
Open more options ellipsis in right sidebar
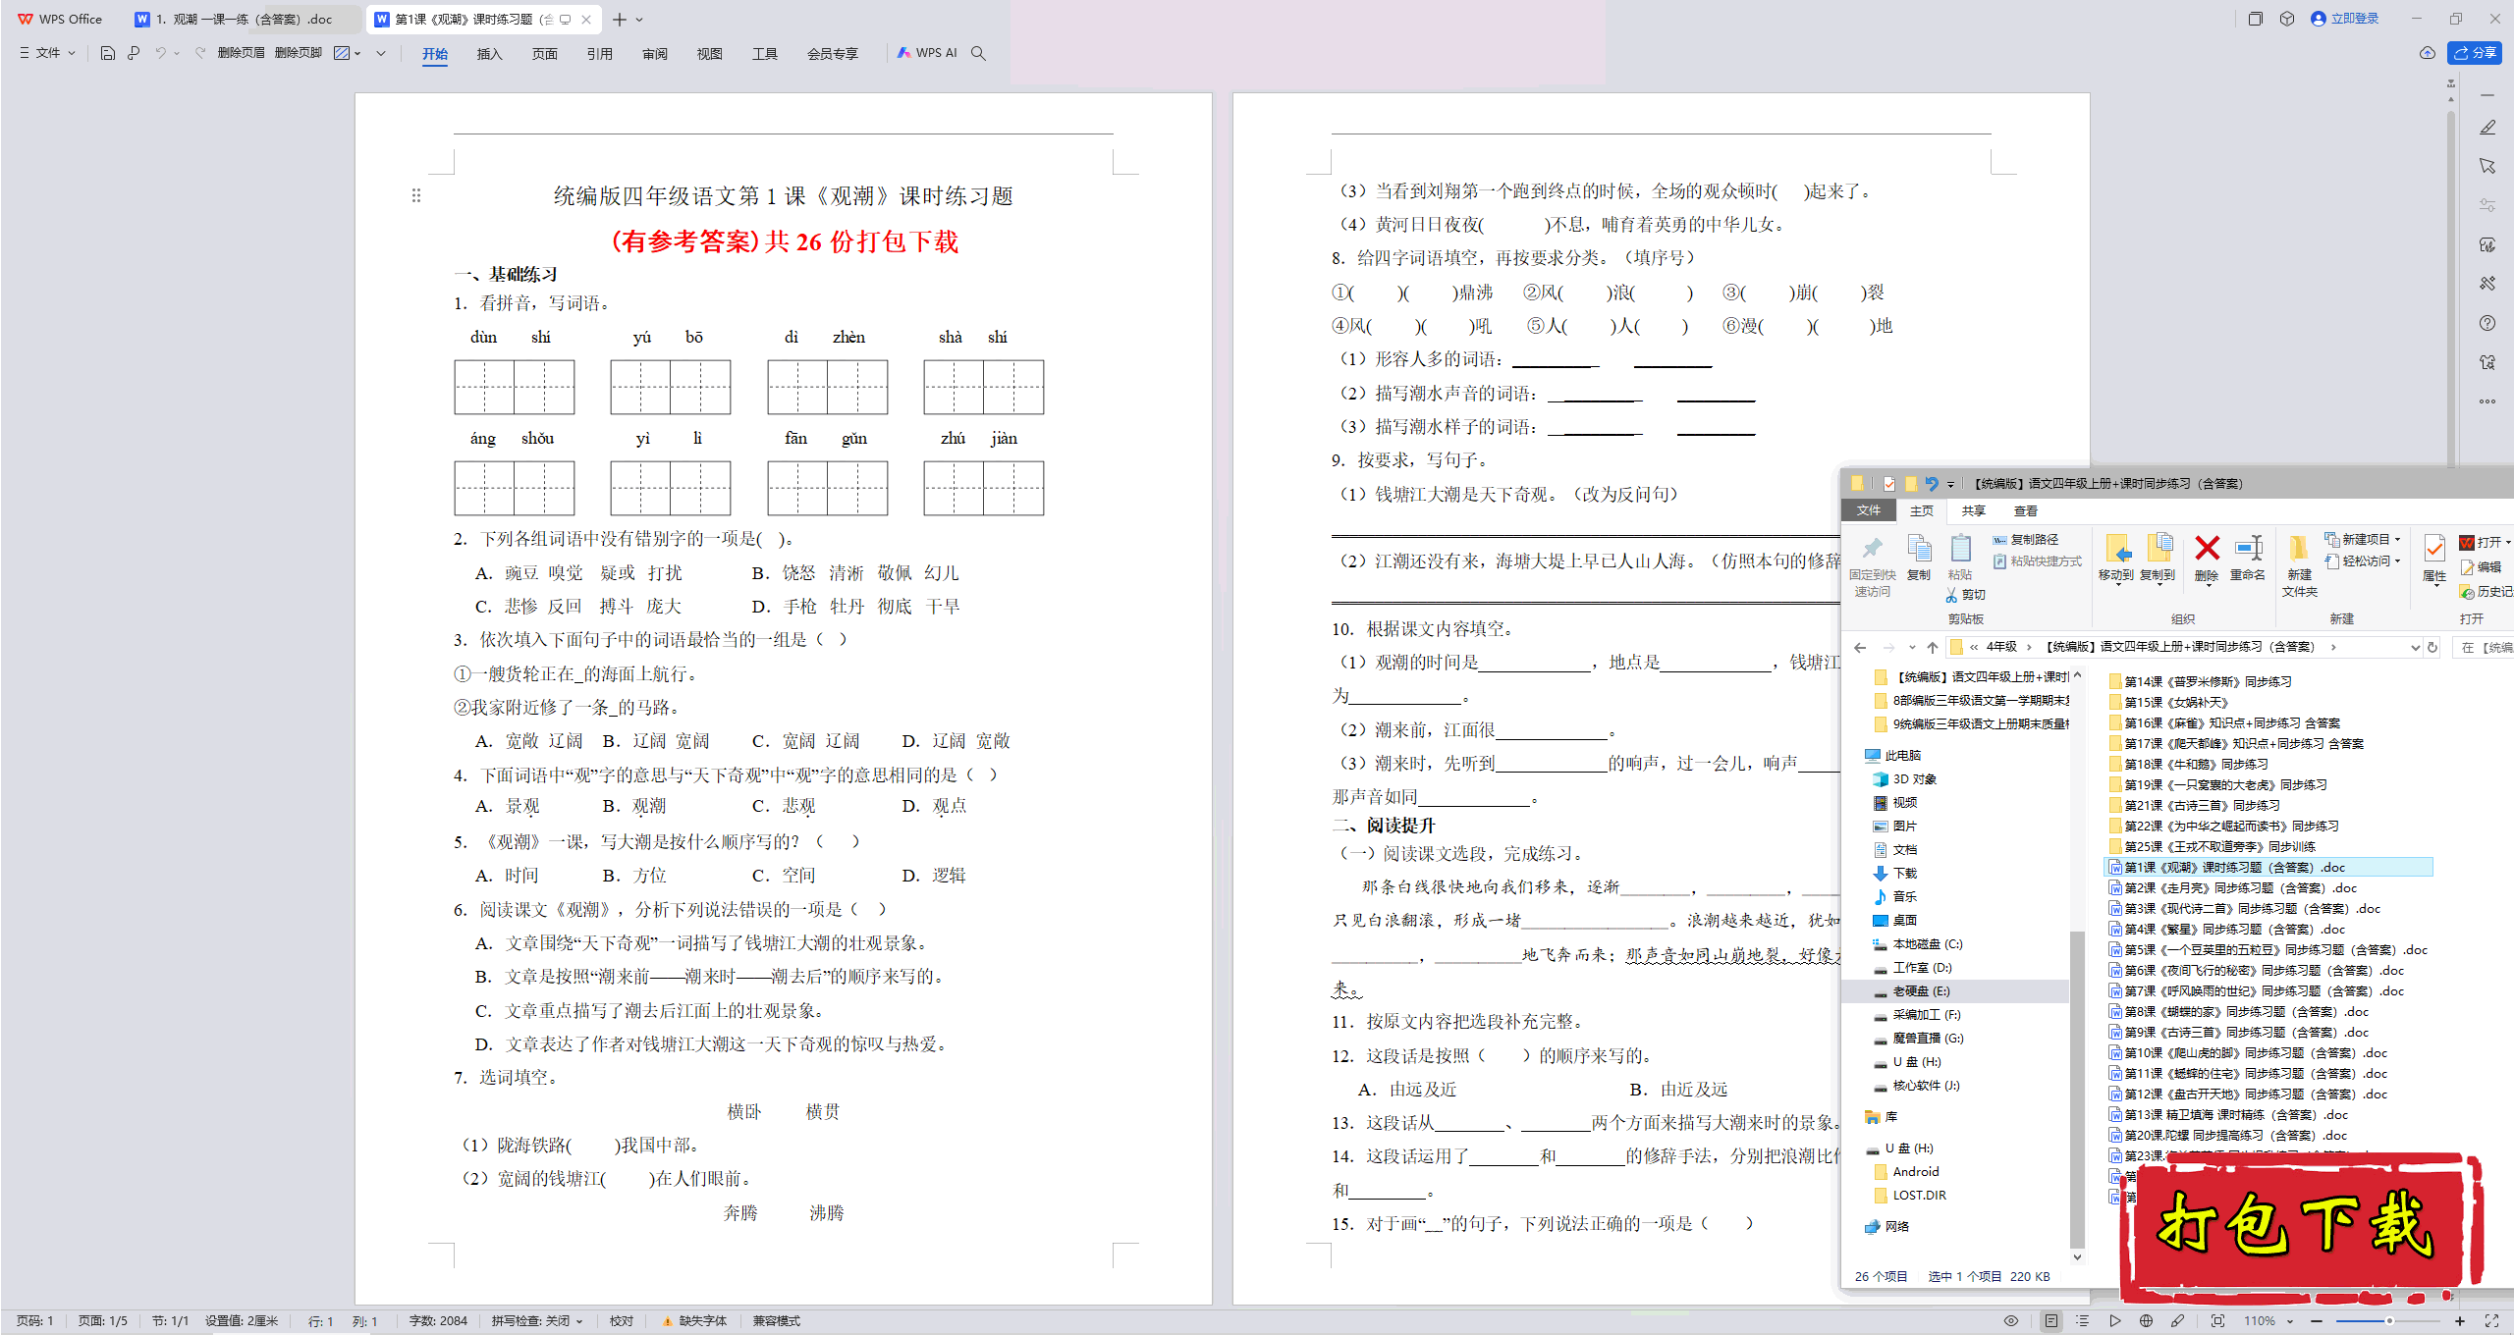point(2487,400)
